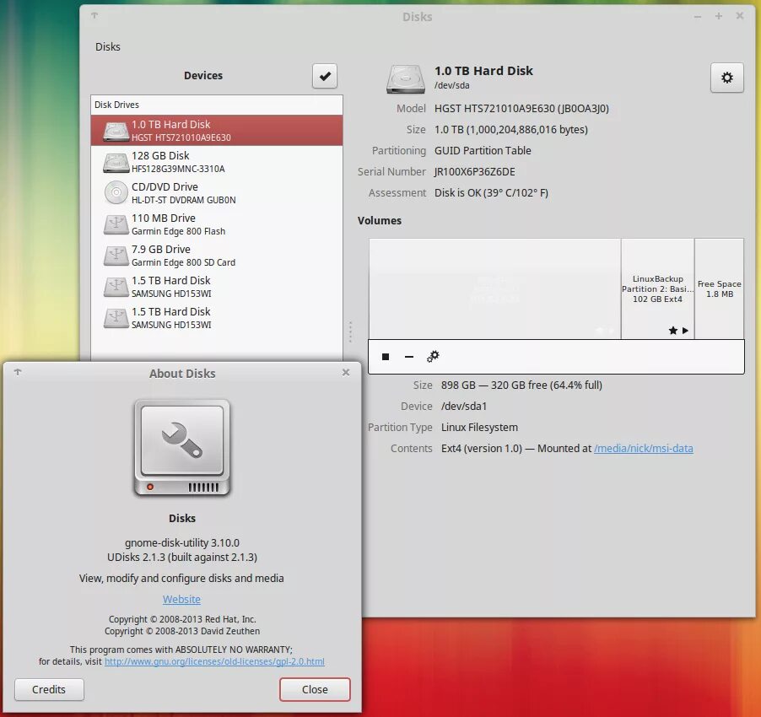Click the vertical dots pane divider handle
The height and width of the screenshot is (717, 761).
(x=350, y=332)
